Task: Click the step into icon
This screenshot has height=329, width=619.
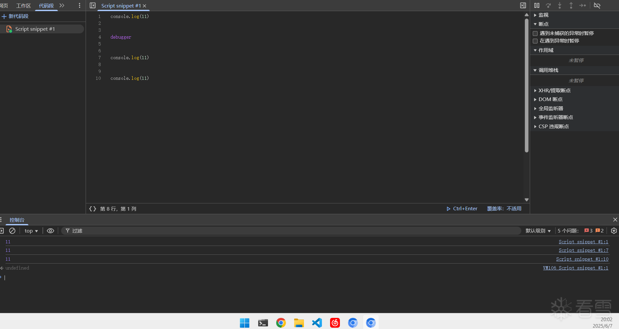Action: [x=560, y=6]
